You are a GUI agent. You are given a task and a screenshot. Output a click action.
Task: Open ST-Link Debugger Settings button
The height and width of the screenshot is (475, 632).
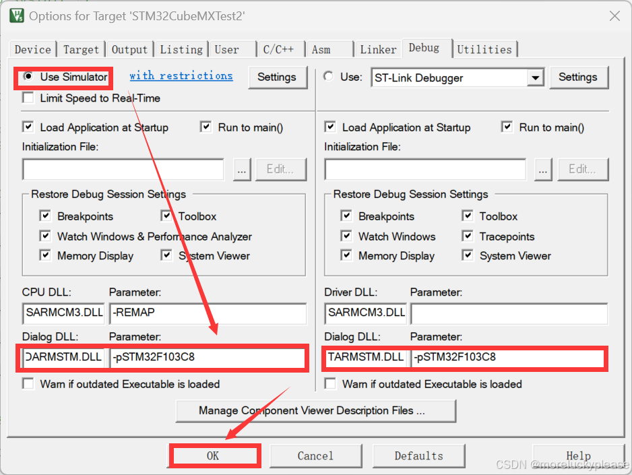[578, 77]
